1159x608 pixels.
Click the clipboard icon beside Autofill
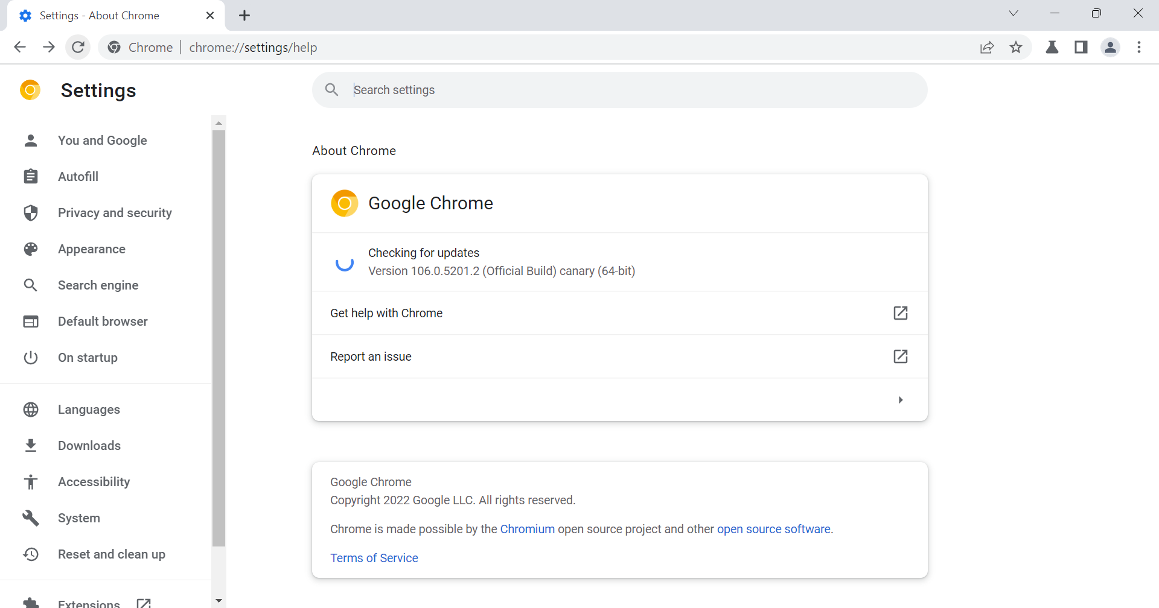[x=31, y=177]
